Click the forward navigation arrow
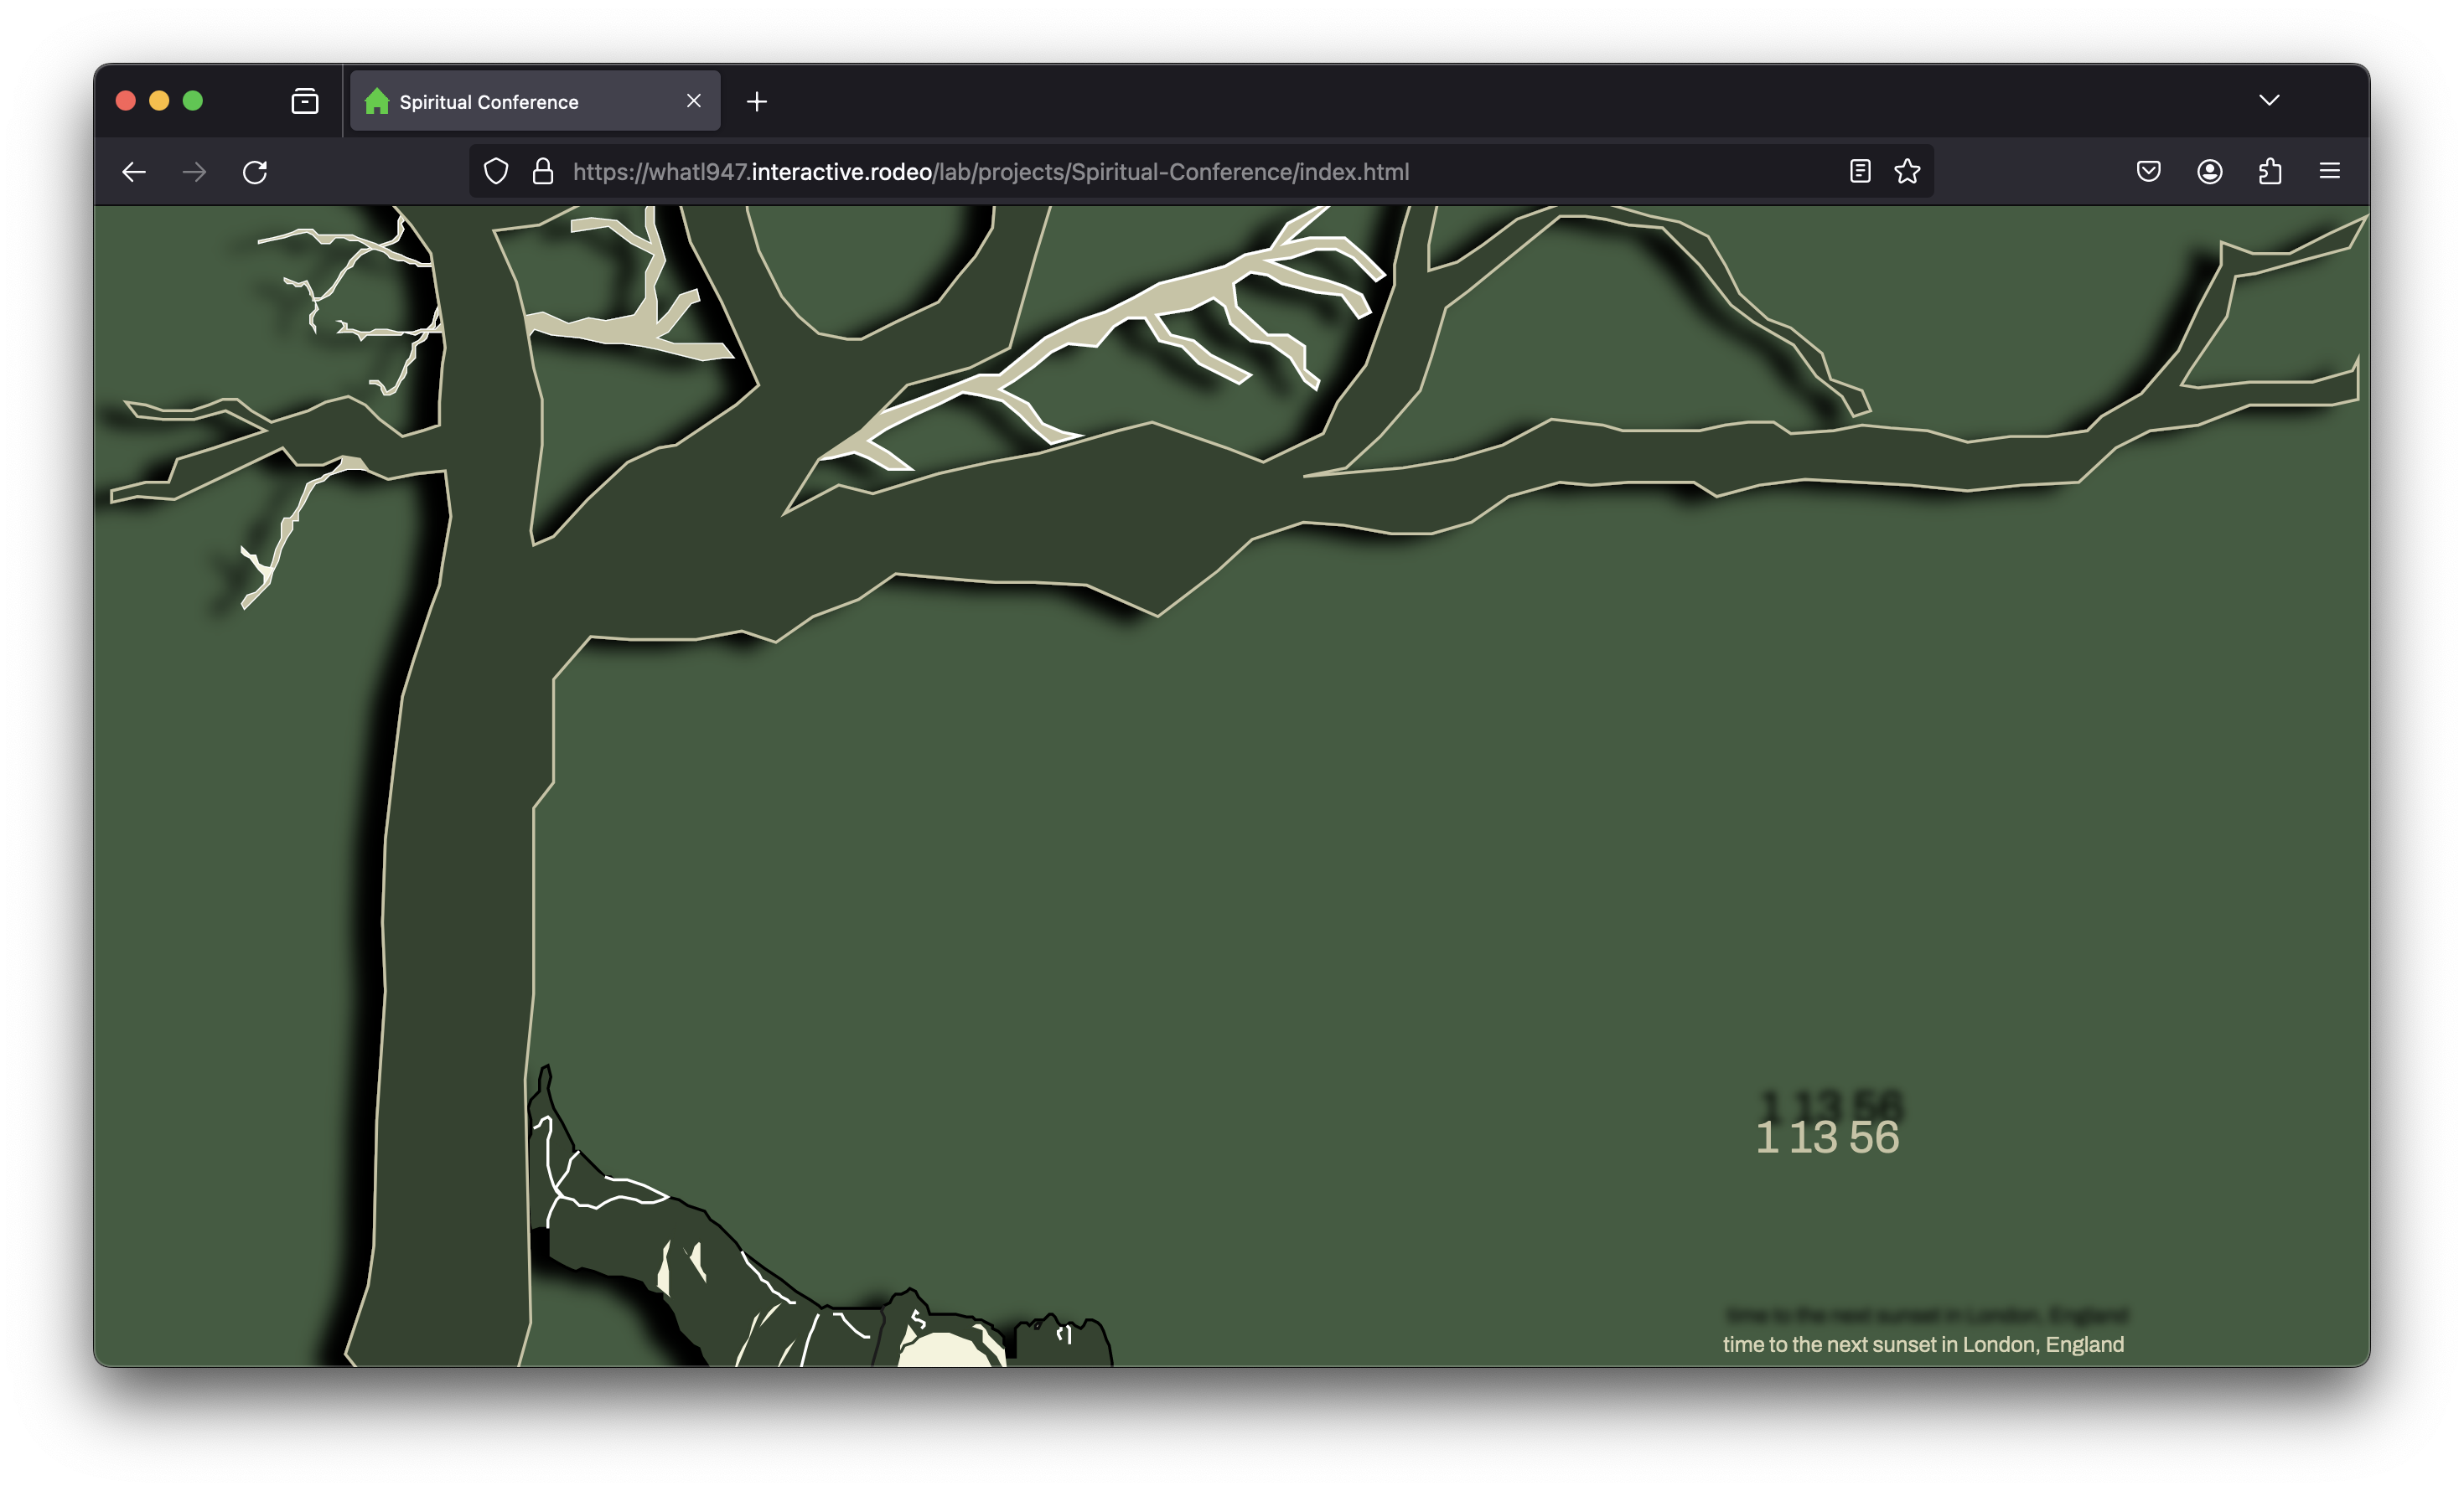2464x1491 pixels. (195, 172)
